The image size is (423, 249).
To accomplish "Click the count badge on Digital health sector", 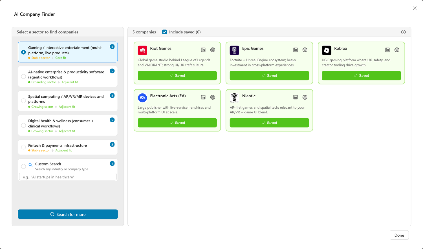I will [x=112, y=120].
